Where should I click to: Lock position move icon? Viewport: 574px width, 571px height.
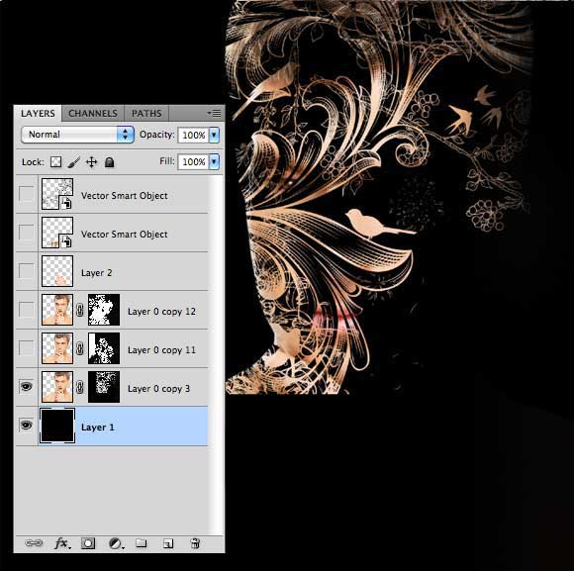(91, 161)
